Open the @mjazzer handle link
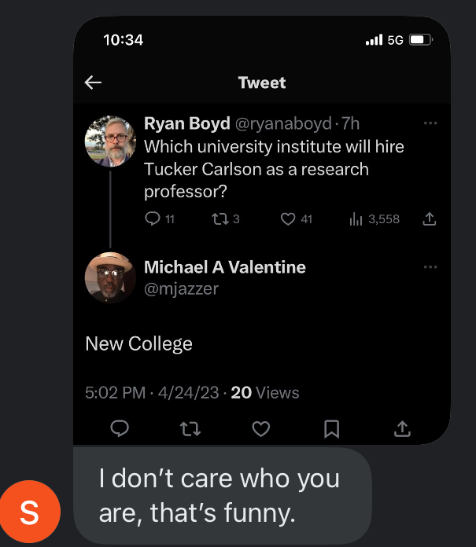476x547 pixels. coord(181,288)
